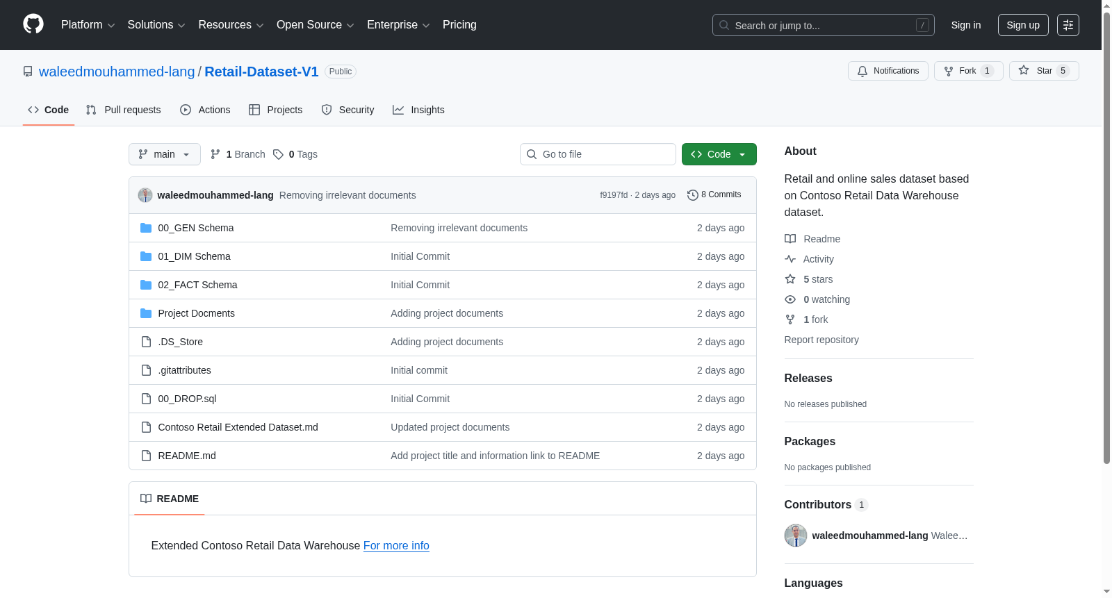Open the main branch selector dropdown
Image resolution: width=1112 pixels, height=598 pixels.
[165, 154]
